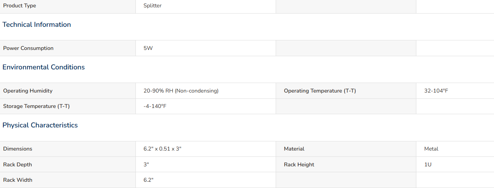
Task: Click the Operating Humidity label
Action: (x=28, y=91)
